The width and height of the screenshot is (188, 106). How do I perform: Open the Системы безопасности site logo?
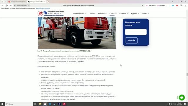click(53, 13)
